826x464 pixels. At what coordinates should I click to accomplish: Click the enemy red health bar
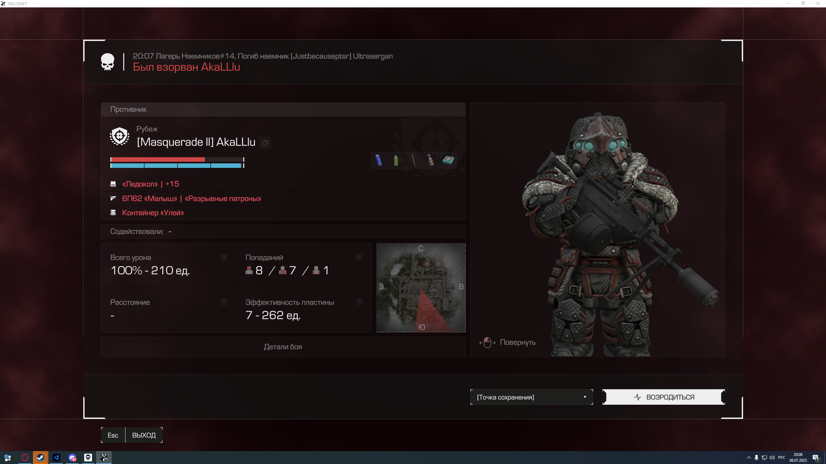(x=177, y=159)
